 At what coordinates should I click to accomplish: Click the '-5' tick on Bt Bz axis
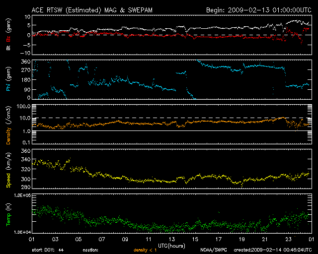(27, 45)
